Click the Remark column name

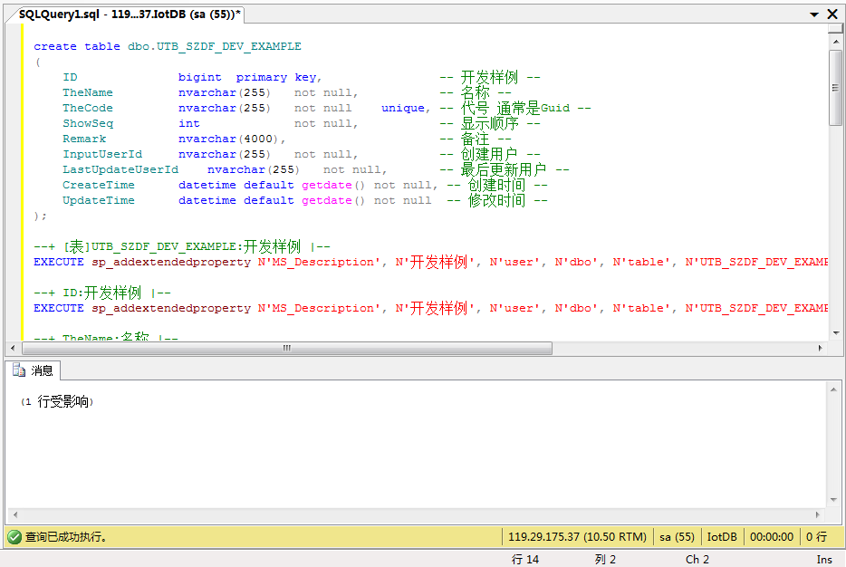(x=84, y=139)
